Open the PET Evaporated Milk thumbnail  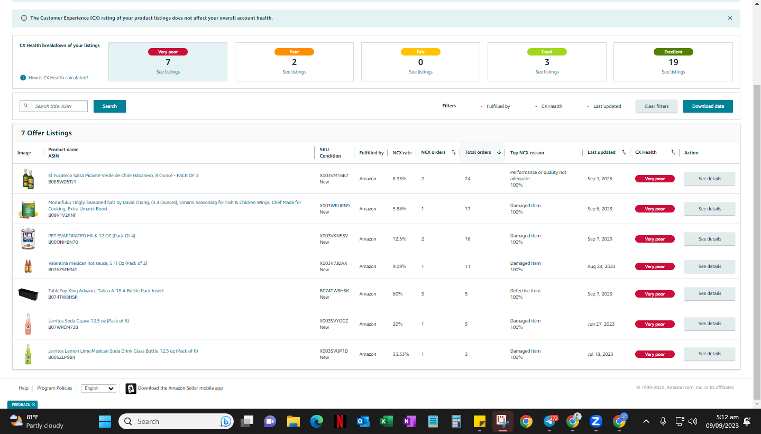coord(27,239)
